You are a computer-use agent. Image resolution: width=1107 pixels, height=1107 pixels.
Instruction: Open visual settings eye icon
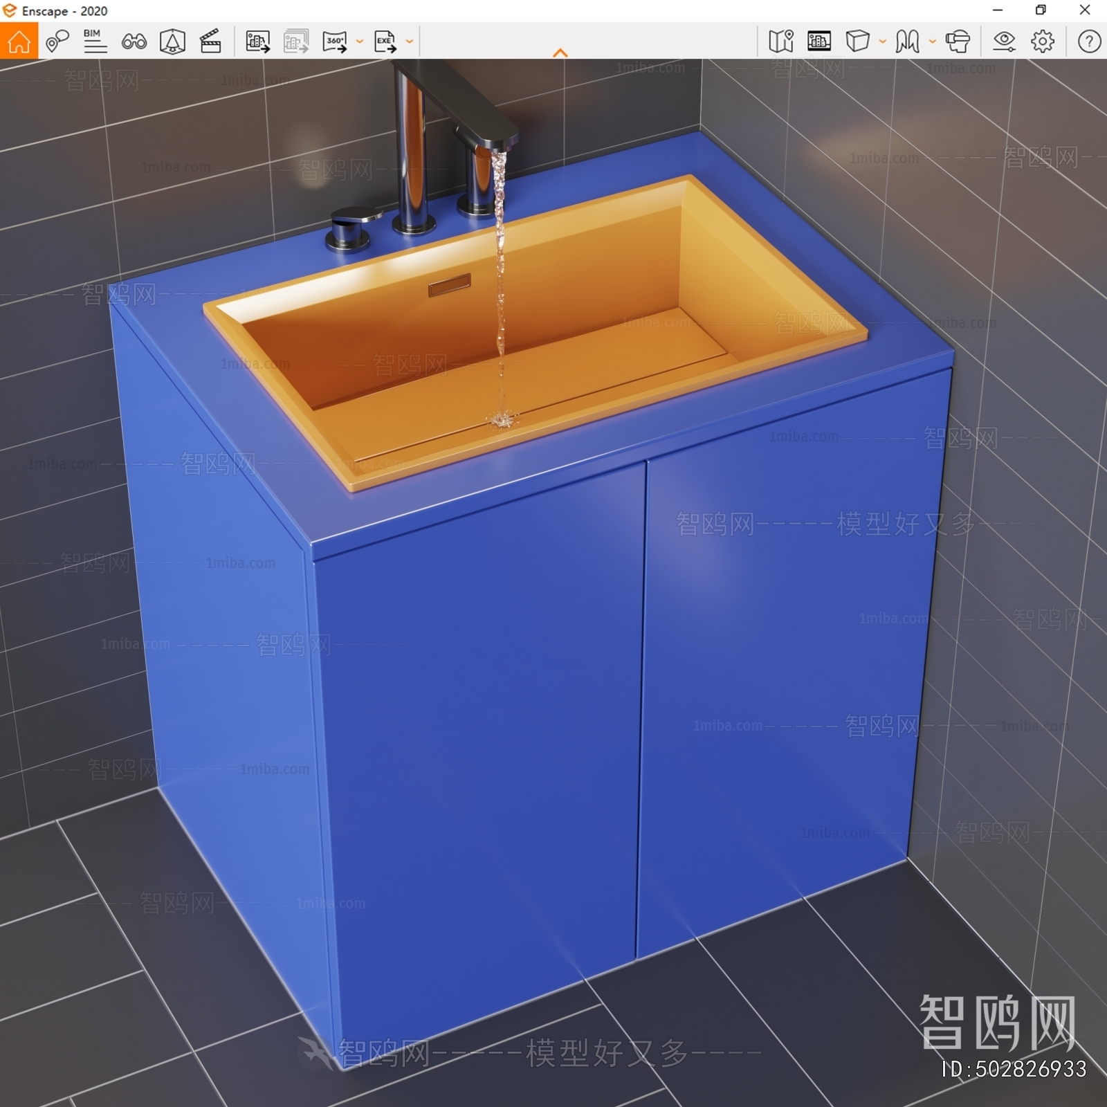tap(1004, 42)
